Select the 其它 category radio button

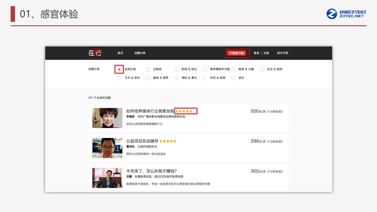tap(233, 78)
